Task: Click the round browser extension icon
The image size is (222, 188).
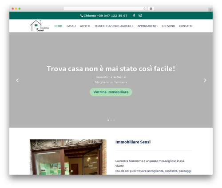Action: click(151, 8)
